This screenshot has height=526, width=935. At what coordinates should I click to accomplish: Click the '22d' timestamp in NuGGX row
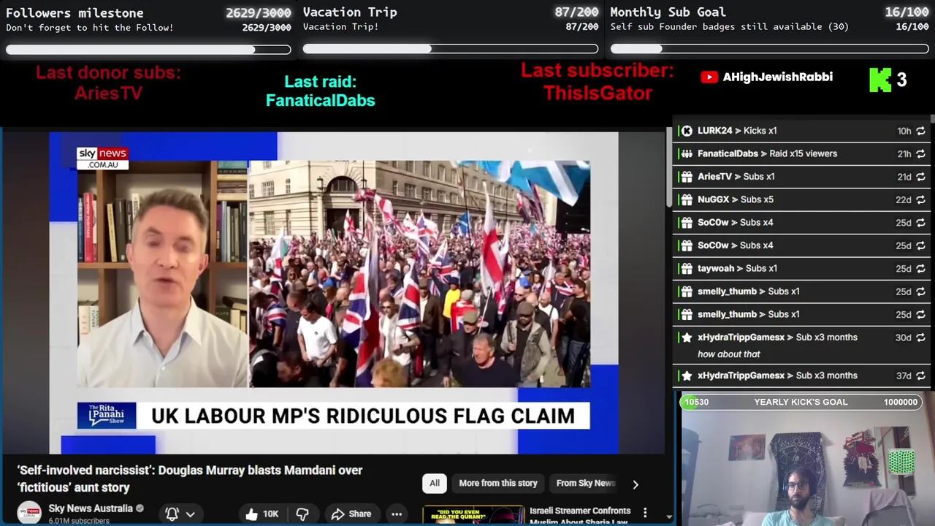point(904,199)
